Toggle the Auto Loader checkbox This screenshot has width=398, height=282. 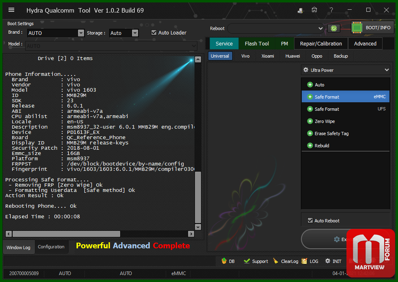tap(154, 32)
